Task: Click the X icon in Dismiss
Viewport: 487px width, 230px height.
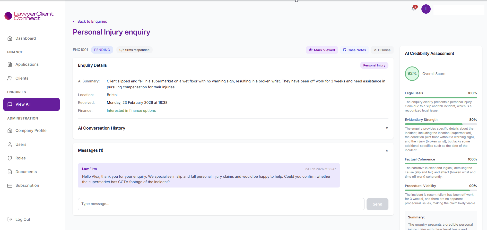Action: pos(375,50)
